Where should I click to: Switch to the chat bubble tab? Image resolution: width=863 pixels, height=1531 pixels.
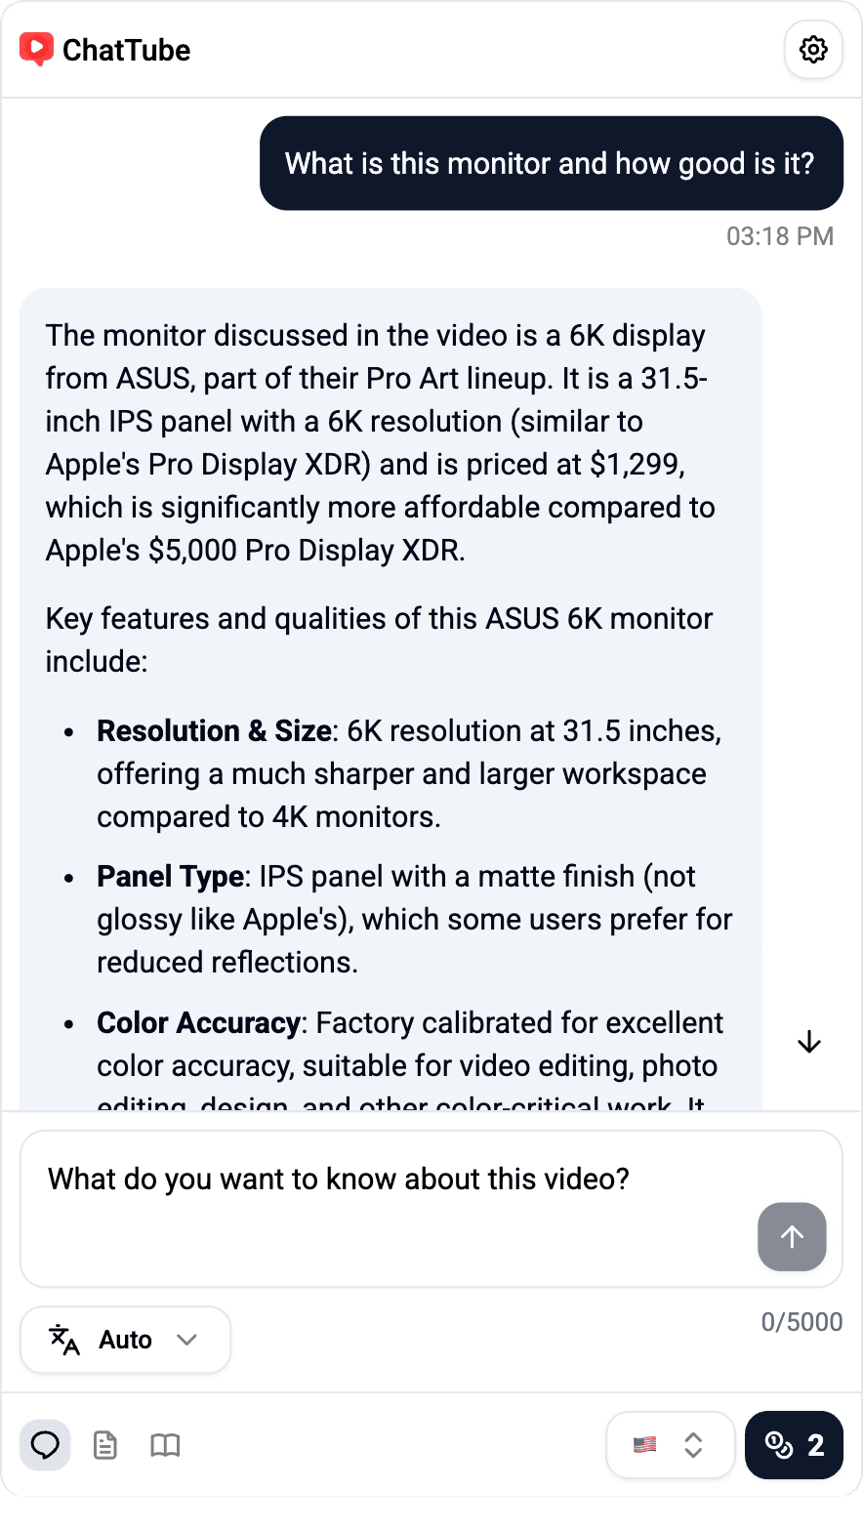(x=45, y=1445)
